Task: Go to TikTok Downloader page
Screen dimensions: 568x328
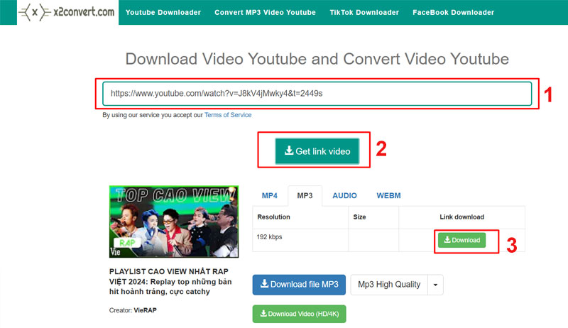Action: pyautogui.click(x=364, y=12)
